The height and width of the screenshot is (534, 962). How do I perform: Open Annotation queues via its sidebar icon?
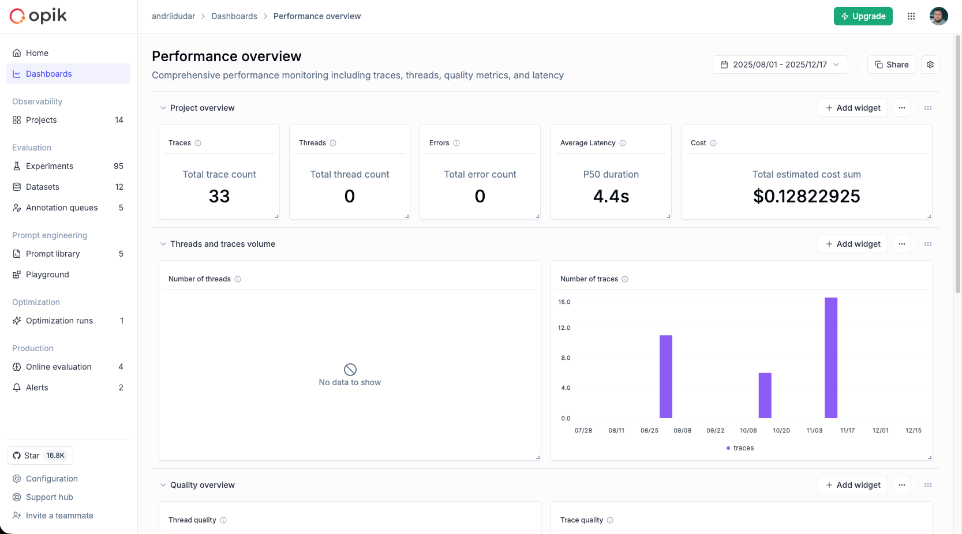pos(17,208)
